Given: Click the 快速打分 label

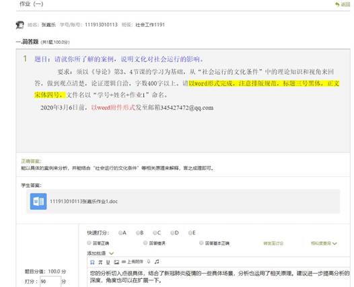Looking at the screenshot, I should (98, 233).
